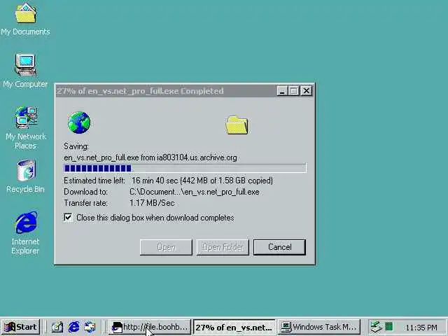The height and width of the screenshot is (336, 448).
Task: Click the Outlook Express quick launch icon
Action: 90,327
